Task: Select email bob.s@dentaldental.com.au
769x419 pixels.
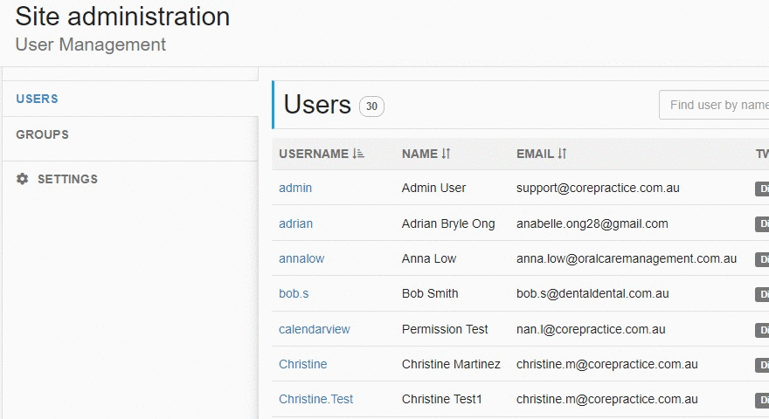Action: (x=592, y=293)
